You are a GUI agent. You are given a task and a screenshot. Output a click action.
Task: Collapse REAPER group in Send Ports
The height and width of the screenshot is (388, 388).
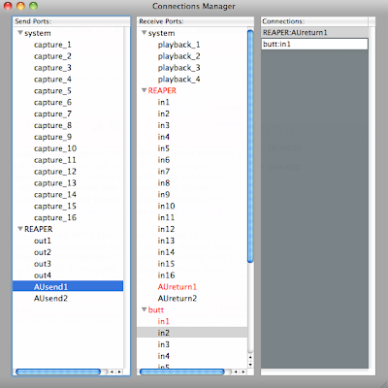20,229
